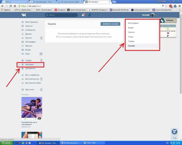Select Люди in the bookmarks right menu
The image size is (182, 145).
130,37
